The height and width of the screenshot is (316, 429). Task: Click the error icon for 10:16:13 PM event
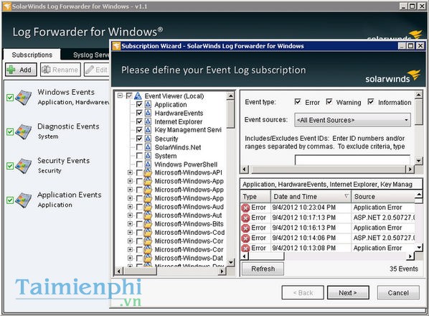[x=245, y=228]
